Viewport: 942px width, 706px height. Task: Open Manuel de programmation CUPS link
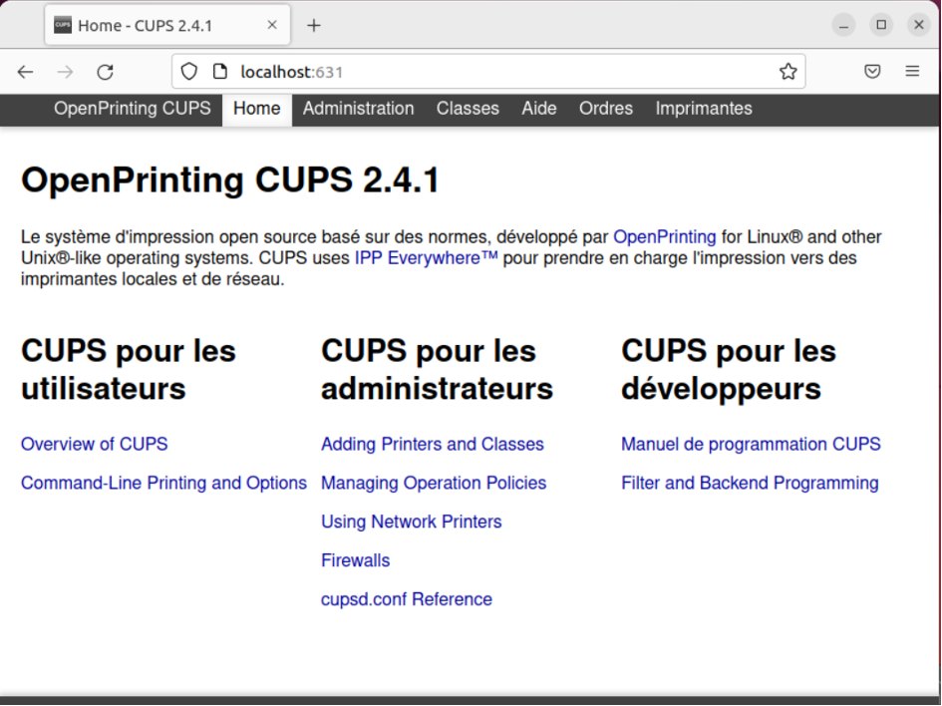(751, 445)
